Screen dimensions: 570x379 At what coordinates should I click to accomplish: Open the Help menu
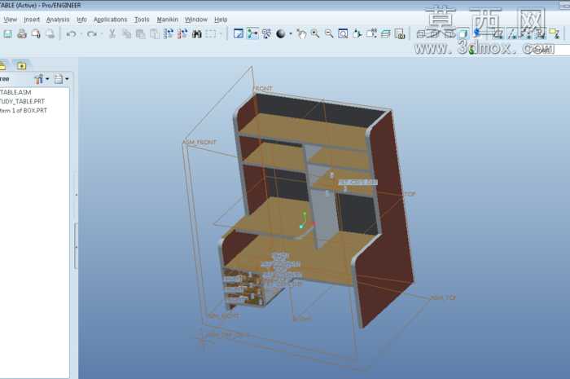221,20
